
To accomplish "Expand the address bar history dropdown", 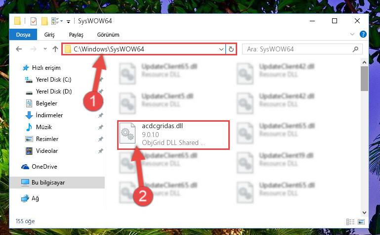I will pyautogui.click(x=221, y=49).
